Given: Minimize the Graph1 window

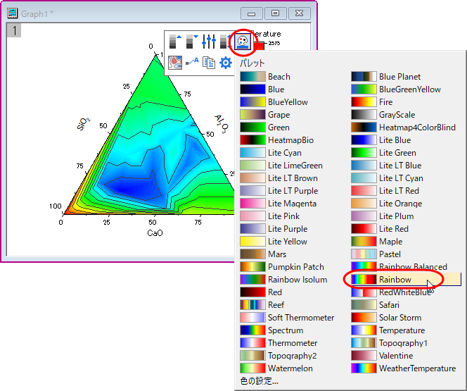Looking at the screenshot, I should pos(251,13).
